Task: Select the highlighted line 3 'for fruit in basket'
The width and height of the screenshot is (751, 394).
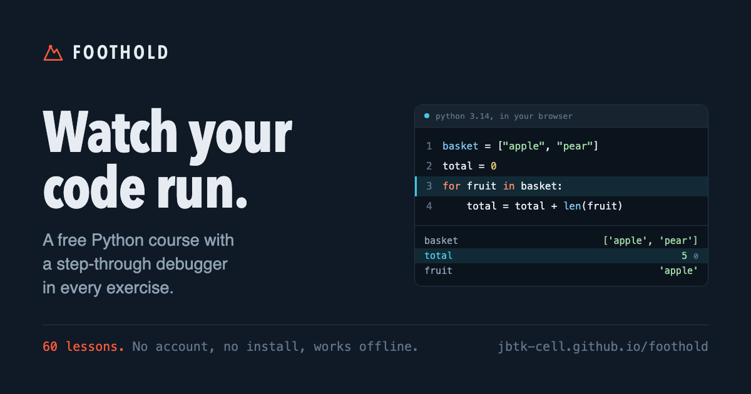Action: tap(561, 186)
